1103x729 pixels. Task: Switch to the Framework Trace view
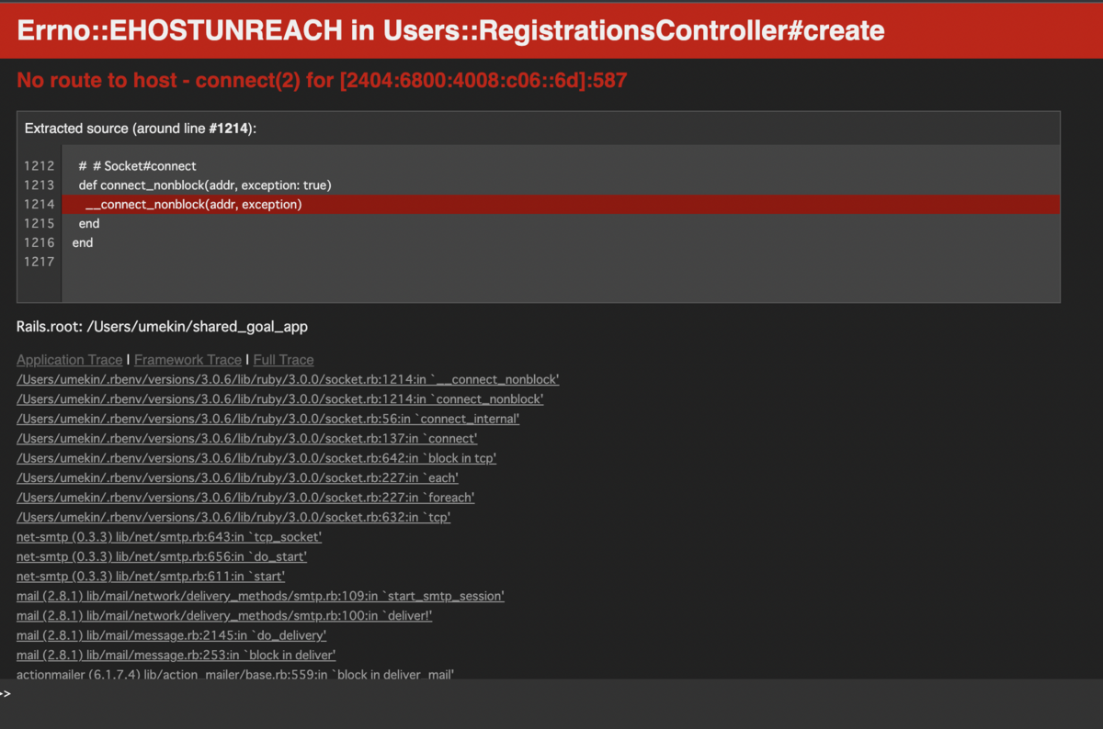(x=188, y=359)
